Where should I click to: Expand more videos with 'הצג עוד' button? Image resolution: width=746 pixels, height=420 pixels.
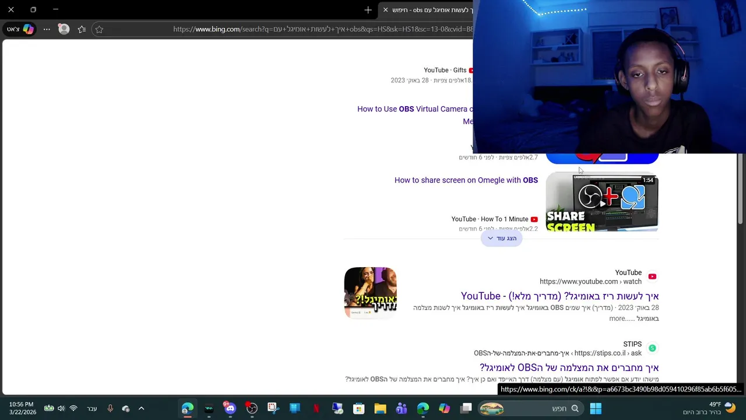click(x=502, y=238)
